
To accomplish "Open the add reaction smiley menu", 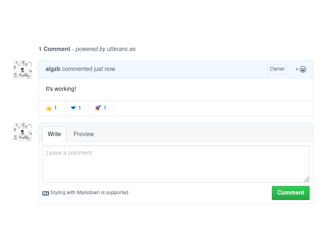I will (301, 69).
